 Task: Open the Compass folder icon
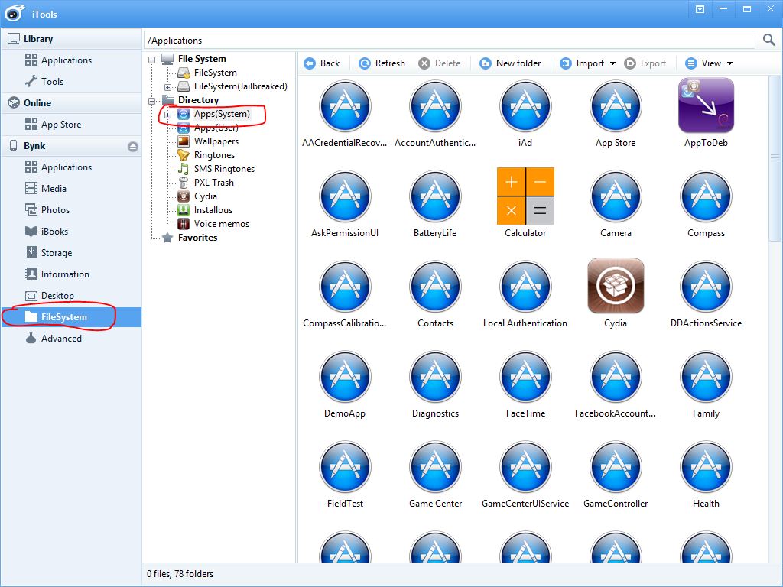(706, 196)
